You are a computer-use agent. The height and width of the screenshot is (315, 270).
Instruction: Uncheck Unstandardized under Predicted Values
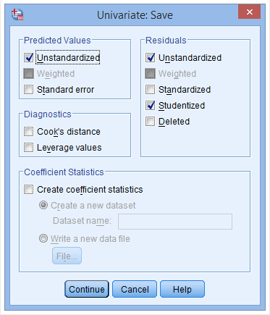29,57
